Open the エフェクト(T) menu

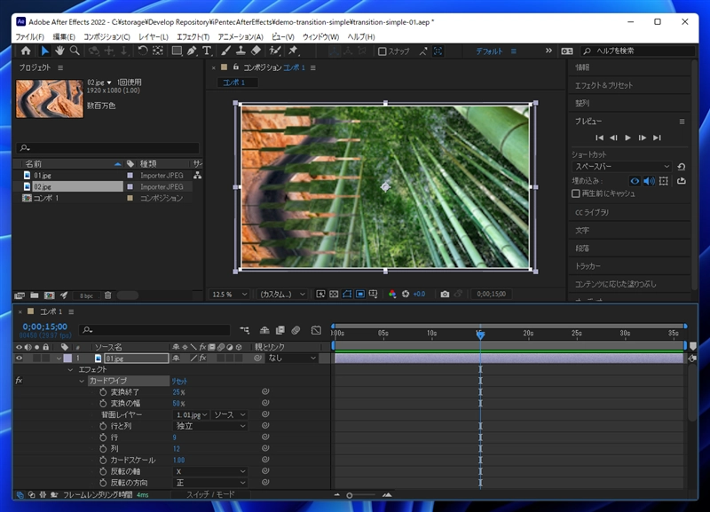193,36
